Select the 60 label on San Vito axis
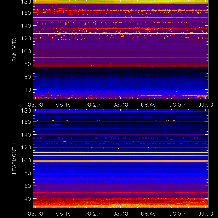This screenshot has height=218, width=218. coord(28,77)
